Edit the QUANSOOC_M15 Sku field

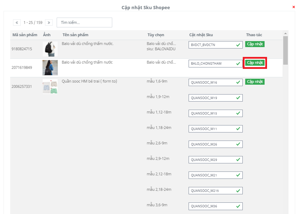[211, 113]
